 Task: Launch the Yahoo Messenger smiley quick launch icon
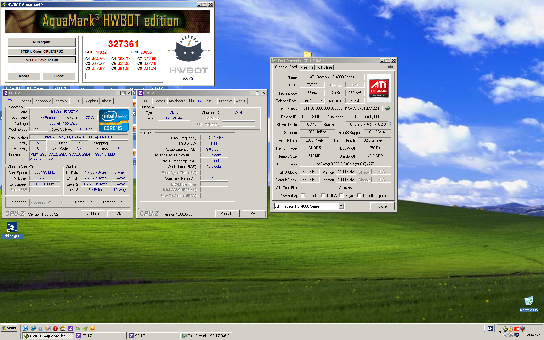pos(92,328)
